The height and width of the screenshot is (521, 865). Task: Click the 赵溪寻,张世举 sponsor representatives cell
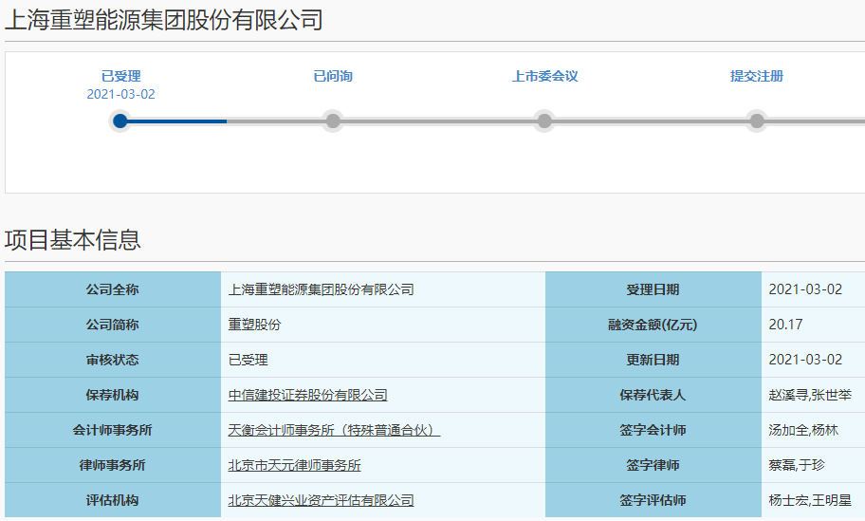pos(809,395)
